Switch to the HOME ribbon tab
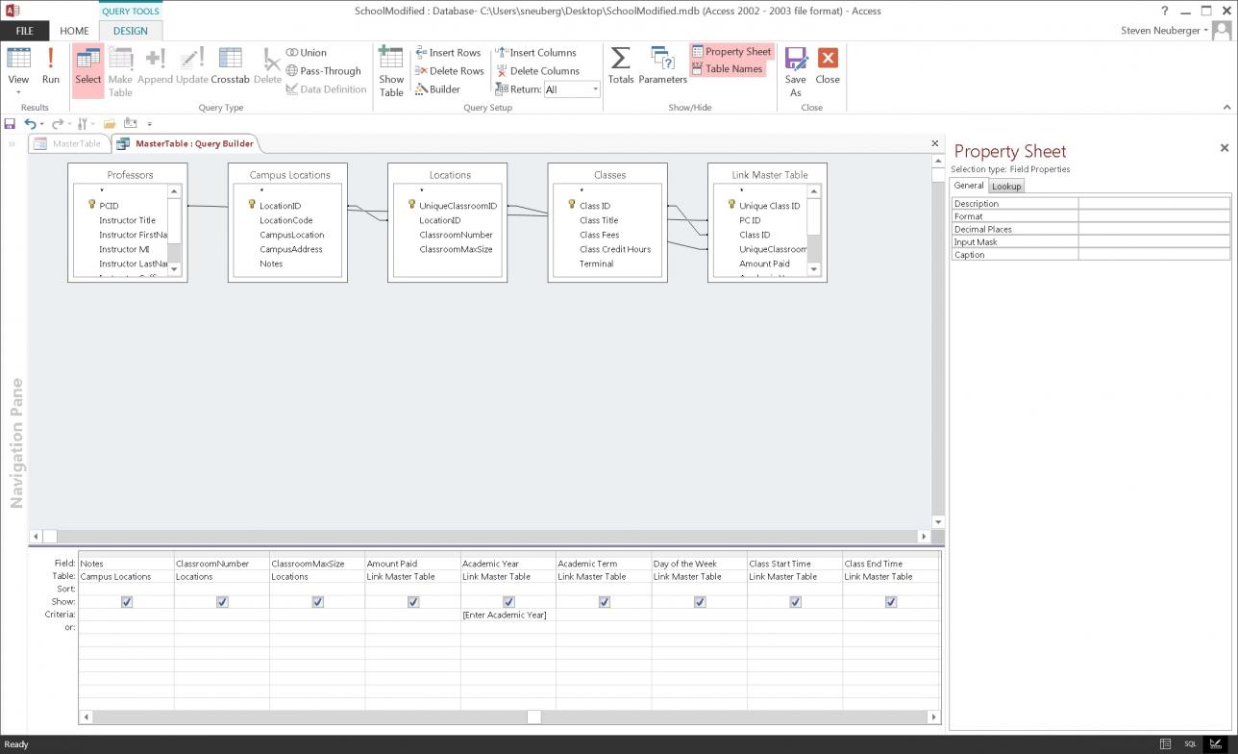 pos(74,31)
